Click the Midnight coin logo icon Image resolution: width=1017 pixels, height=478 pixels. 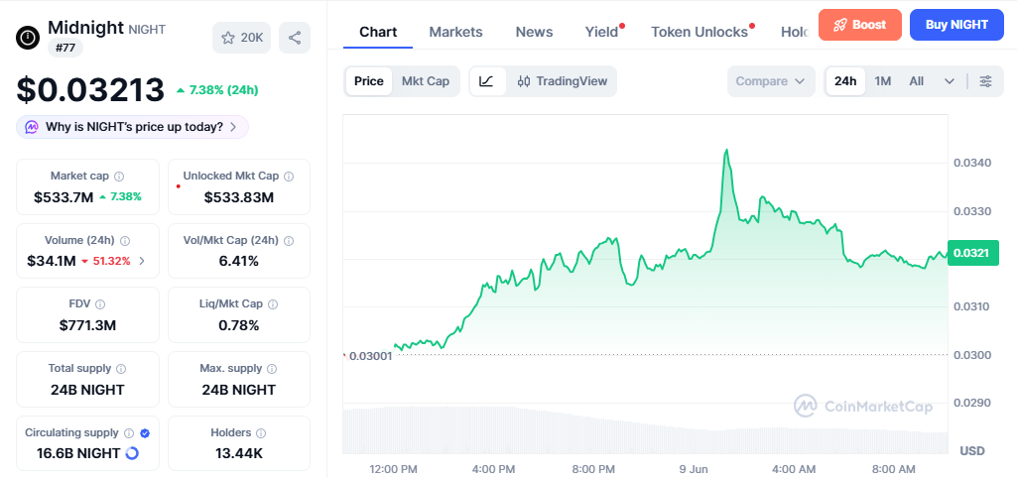pos(28,38)
